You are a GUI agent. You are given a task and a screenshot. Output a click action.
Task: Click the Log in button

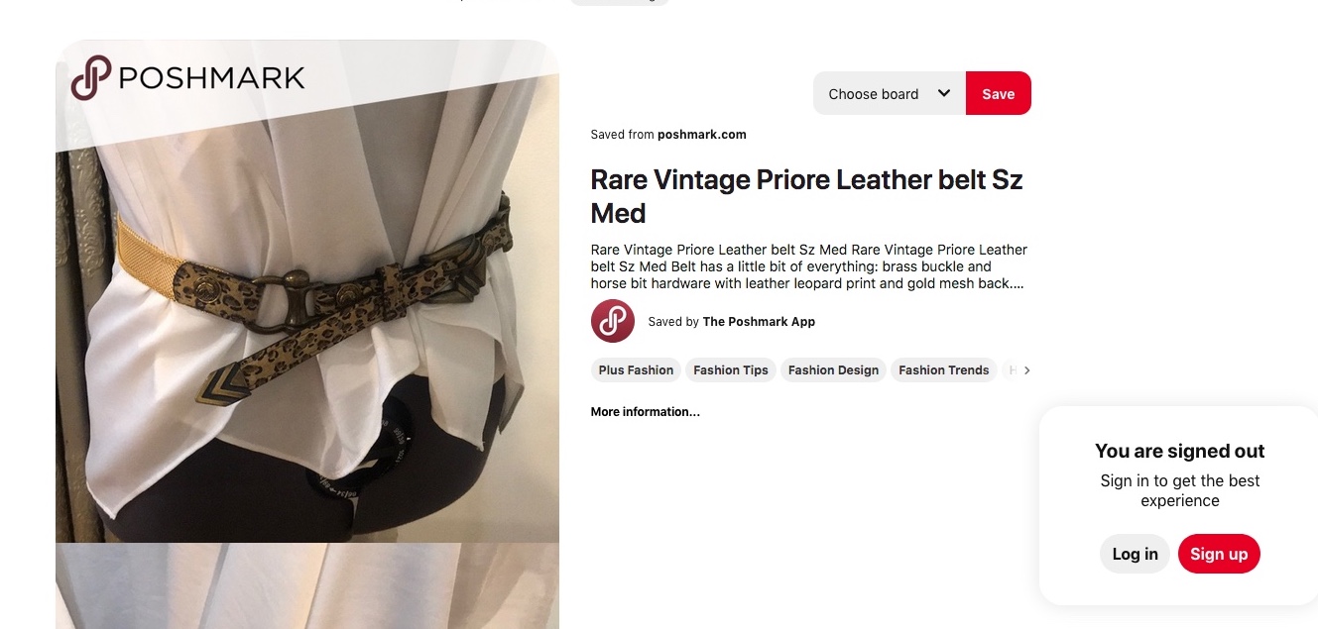pos(1135,554)
